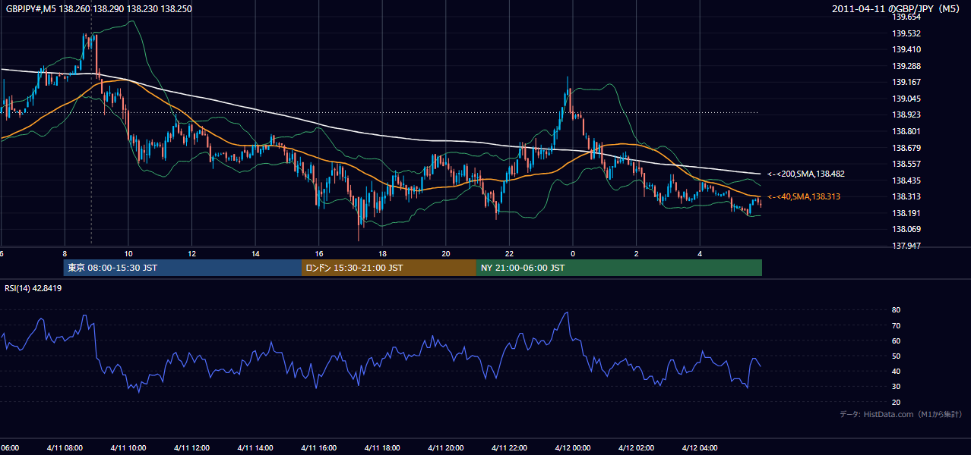Click RSI scale value 20
The height and width of the screenshot is (455, 971).
click(x=896, y=402)
